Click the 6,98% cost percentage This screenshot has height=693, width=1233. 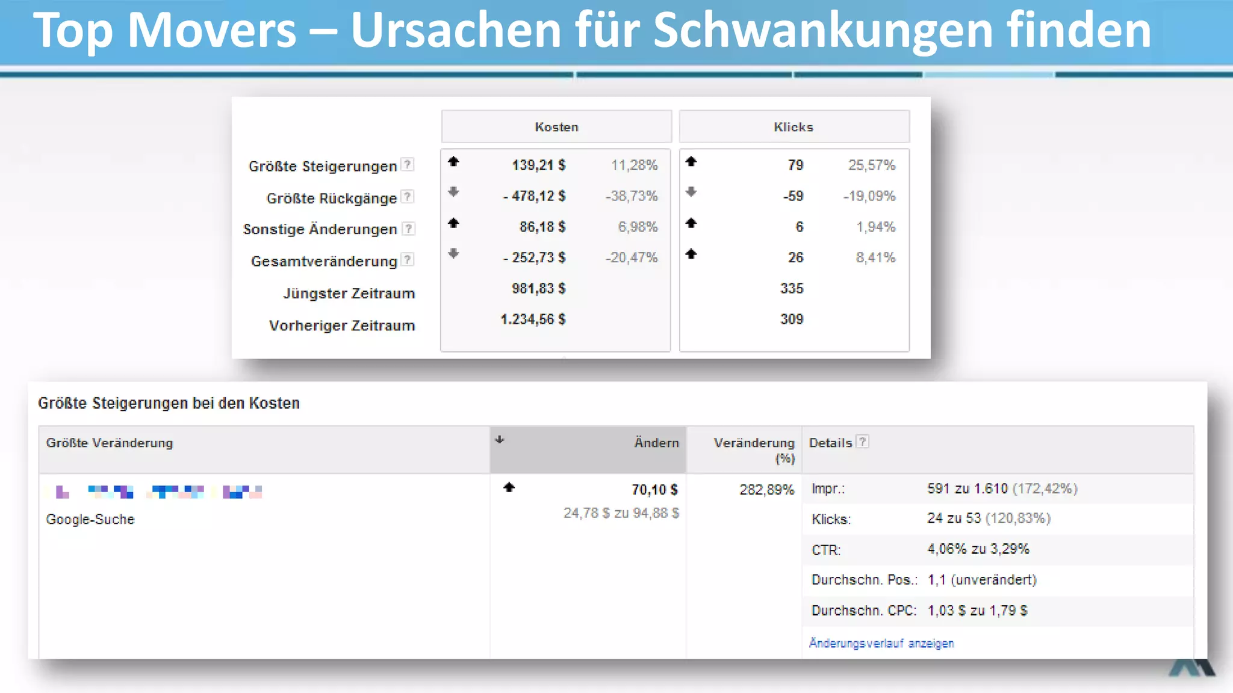638,227
